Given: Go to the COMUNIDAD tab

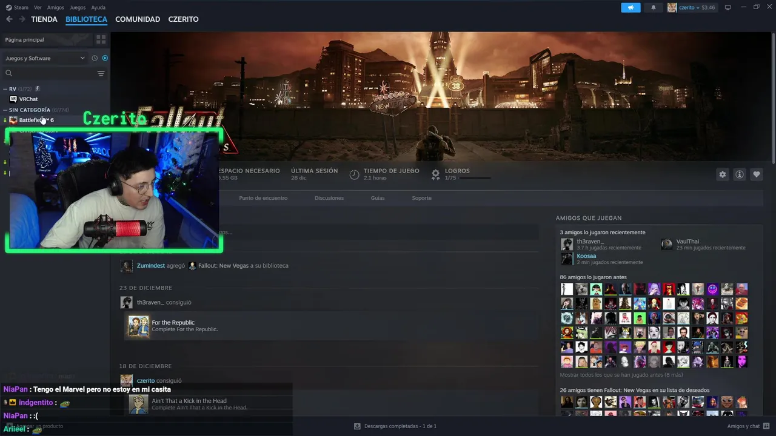Looking at the screenshot, I should (138, 19).
